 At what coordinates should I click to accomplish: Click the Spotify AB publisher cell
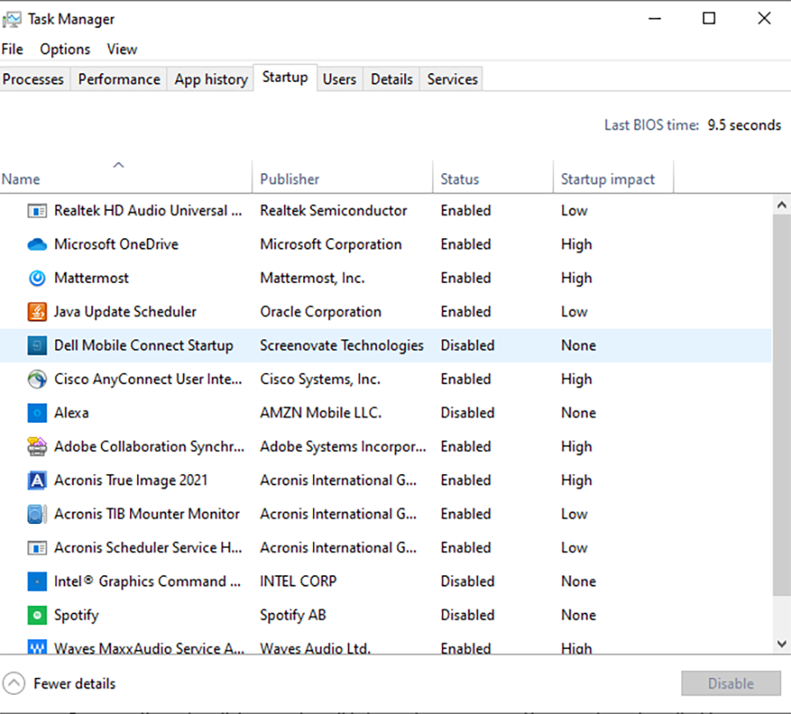[293, 616]
